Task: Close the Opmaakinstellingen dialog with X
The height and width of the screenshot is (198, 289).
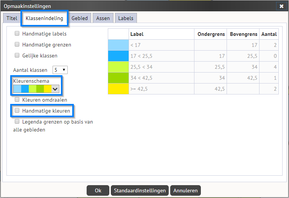Action: point(281,6)
